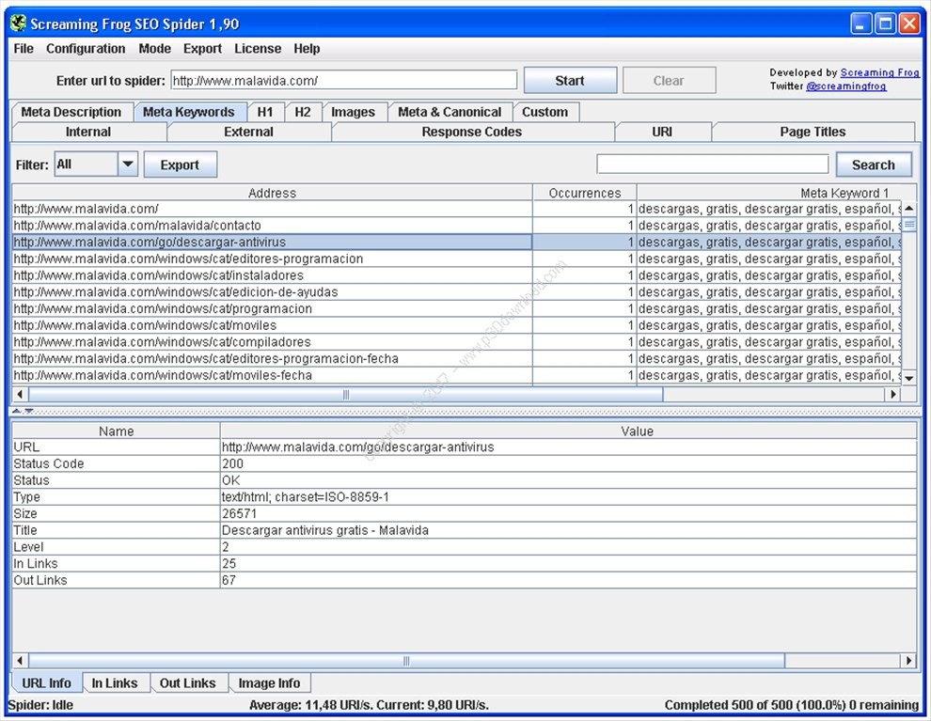This screenshot has height=721, width=931.
Task: Click the upper table scroll down arrow
Action: 909,378
